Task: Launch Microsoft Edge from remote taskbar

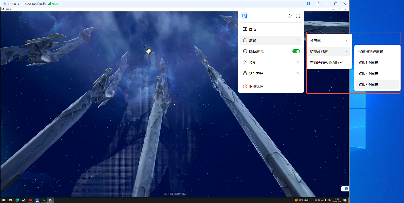Action: coord(17,200)
